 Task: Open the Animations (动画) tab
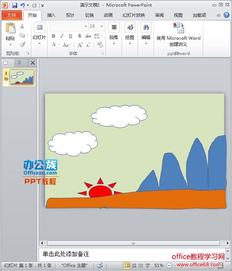[x=108, y=15]
